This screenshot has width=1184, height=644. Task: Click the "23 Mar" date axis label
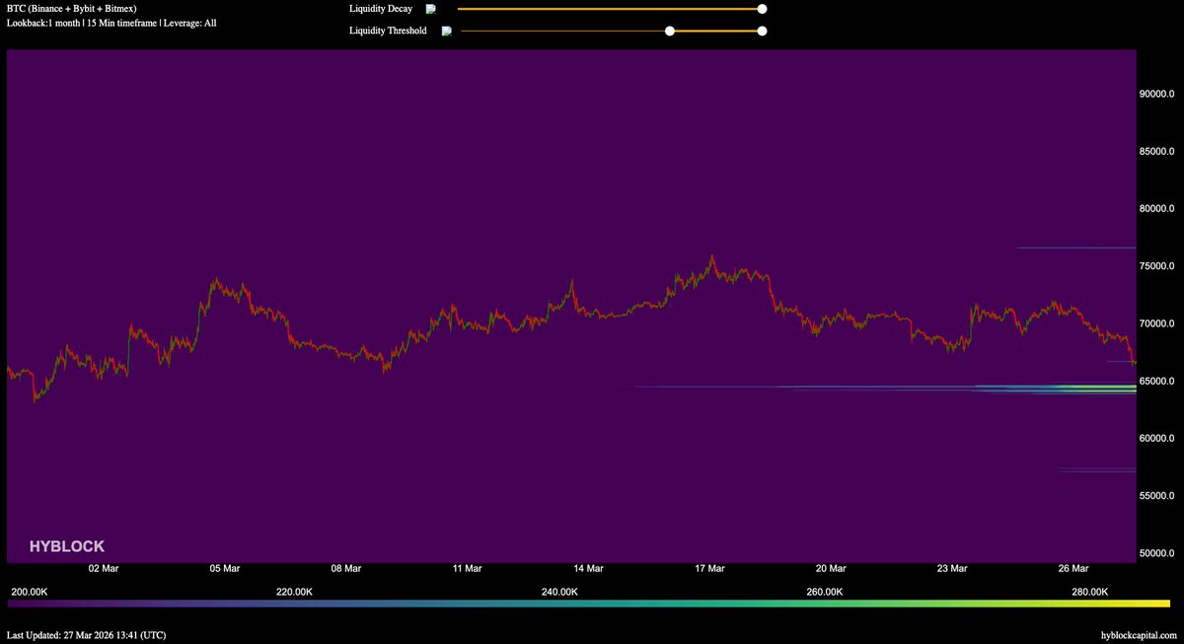(952, 569)
